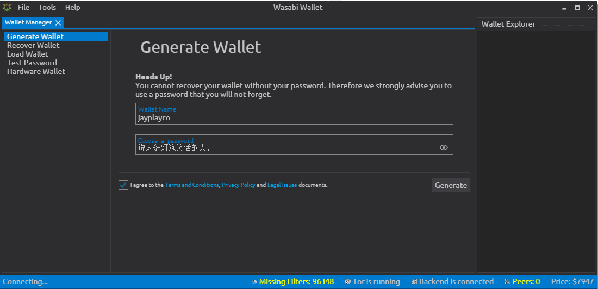
Task: Click the Peers status icon
Action: click(x=507, y=282)
